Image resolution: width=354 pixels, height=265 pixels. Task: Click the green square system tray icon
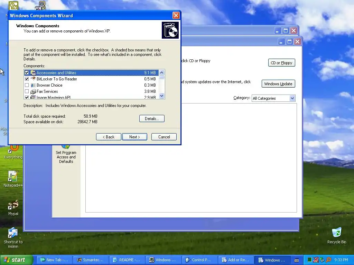pos(309,260)
